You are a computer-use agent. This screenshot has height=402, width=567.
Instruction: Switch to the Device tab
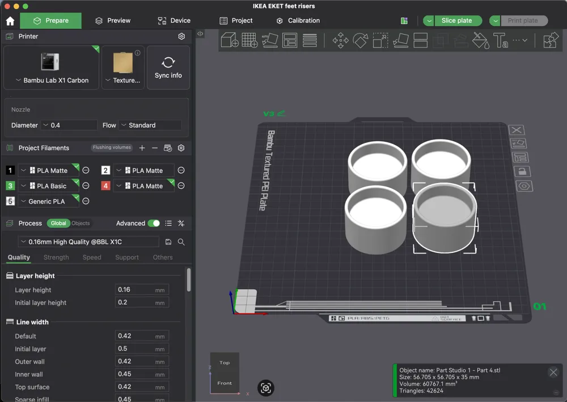coord(174,20)
